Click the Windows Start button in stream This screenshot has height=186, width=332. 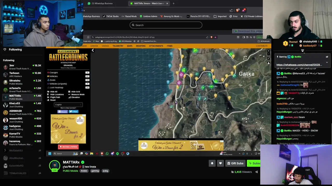[50, 153]
